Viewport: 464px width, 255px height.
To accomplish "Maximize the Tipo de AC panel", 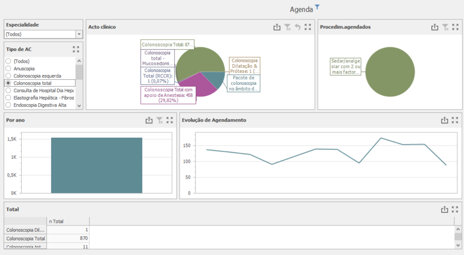I will click(x=76, y=49).
